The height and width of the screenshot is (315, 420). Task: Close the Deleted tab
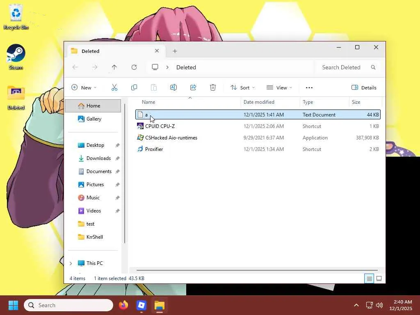pyautogui.click(x=157, y=50)
